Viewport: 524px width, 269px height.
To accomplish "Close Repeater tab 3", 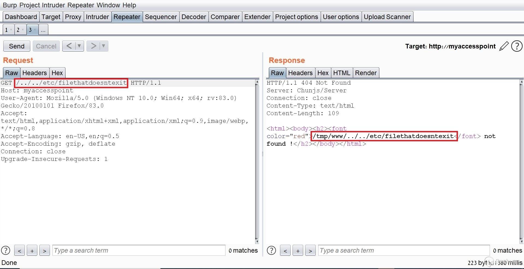I will [x=35, y=29].
